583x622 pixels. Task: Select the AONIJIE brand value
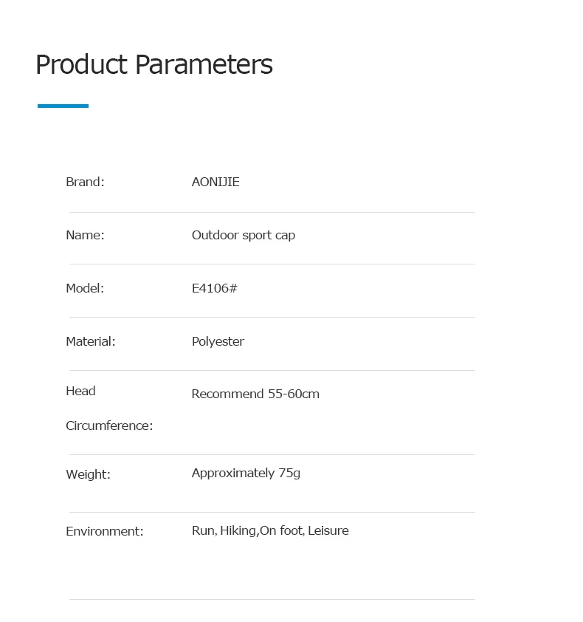tap(215, 182)
